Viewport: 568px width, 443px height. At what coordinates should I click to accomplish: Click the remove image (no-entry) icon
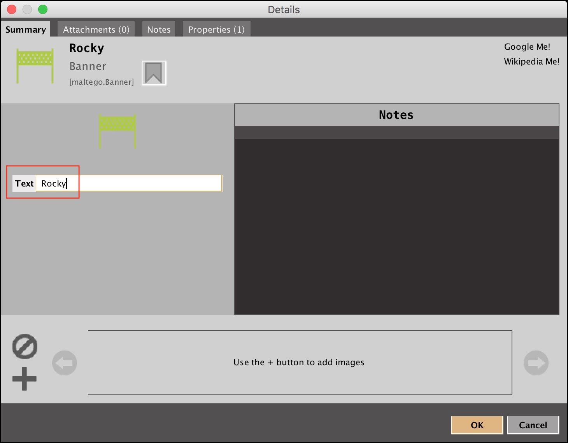(25, 346)
